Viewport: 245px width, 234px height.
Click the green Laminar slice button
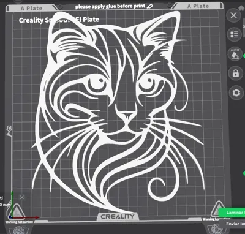click(232, 213)
